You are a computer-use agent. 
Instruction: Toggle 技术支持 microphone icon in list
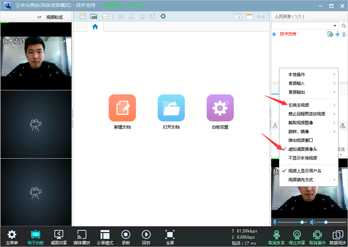338,34
